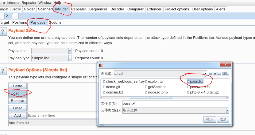Switch to the Options sub-tab

pos(55,23)
